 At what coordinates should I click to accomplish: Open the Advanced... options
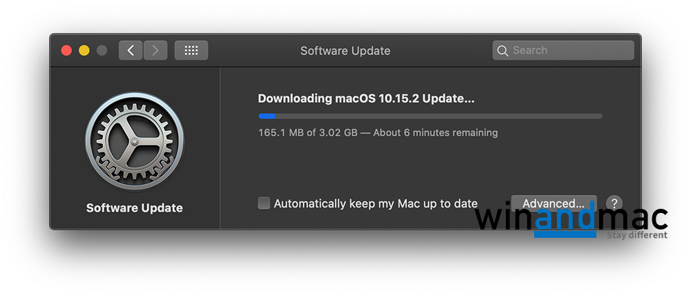coord(553,203)
